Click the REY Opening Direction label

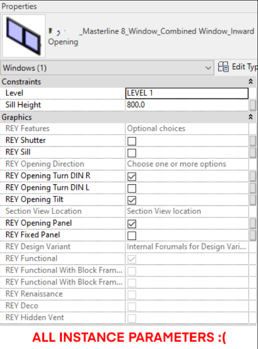point(45,164)
